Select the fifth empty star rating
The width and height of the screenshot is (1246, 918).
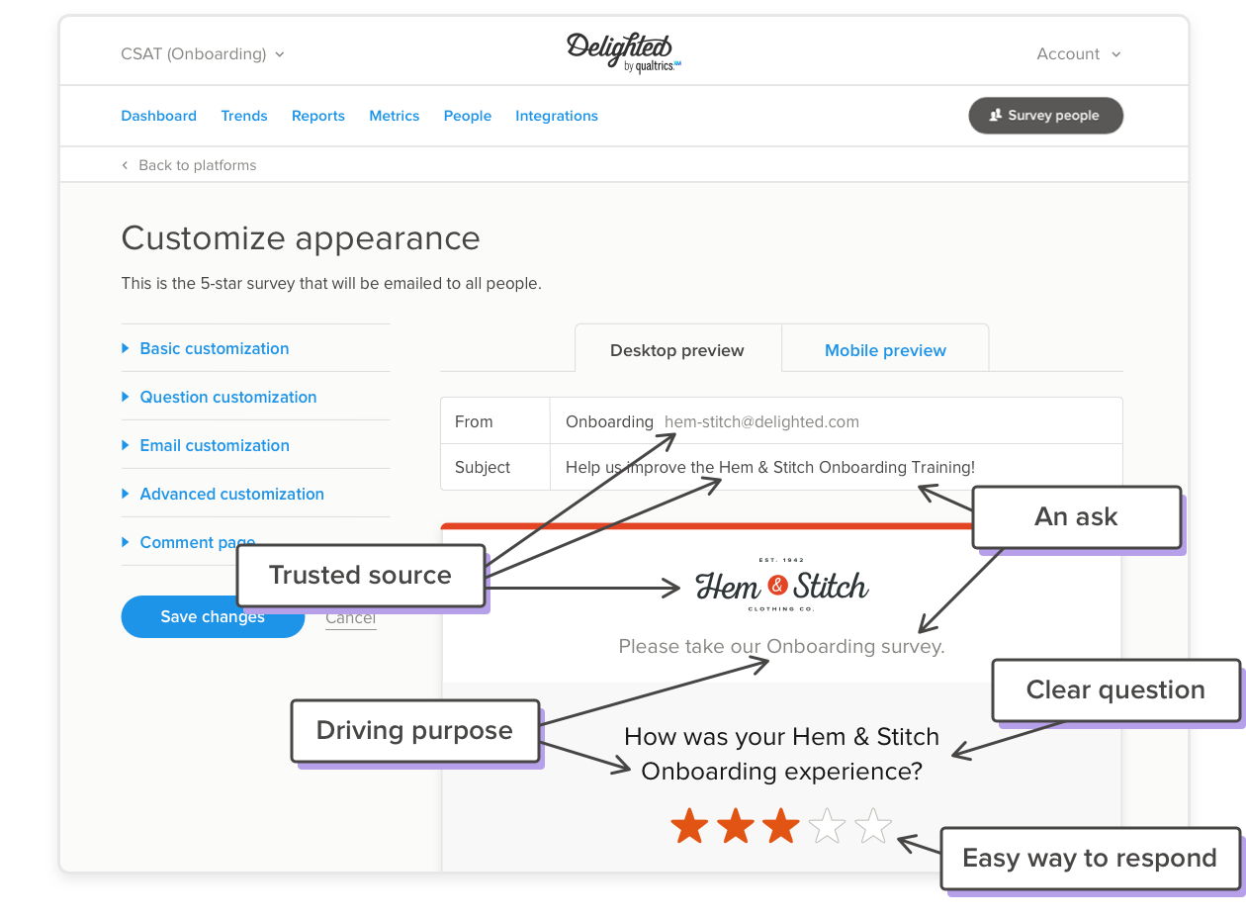(873, 825)
